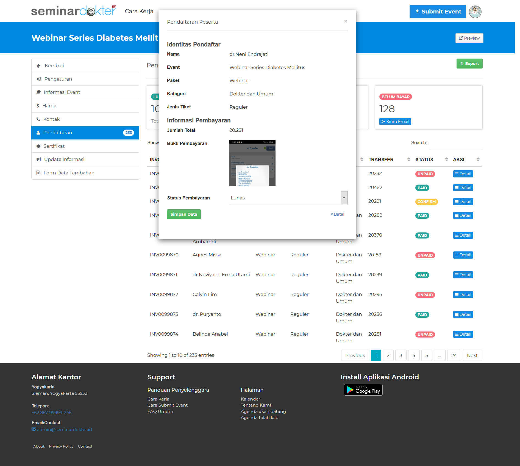
Task: Go to pagination page 24
Action: [454, 355]
